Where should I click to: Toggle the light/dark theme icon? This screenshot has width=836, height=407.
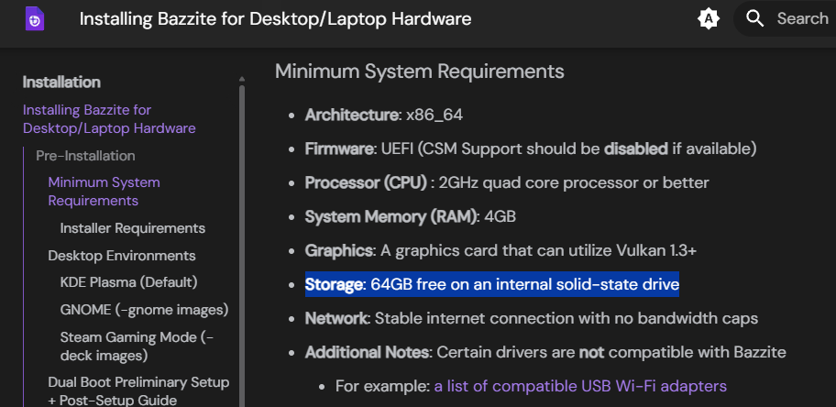709,18
